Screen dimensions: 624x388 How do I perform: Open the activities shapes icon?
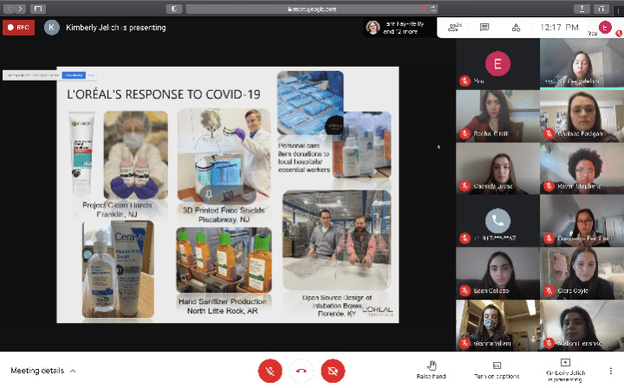(516, 27)
